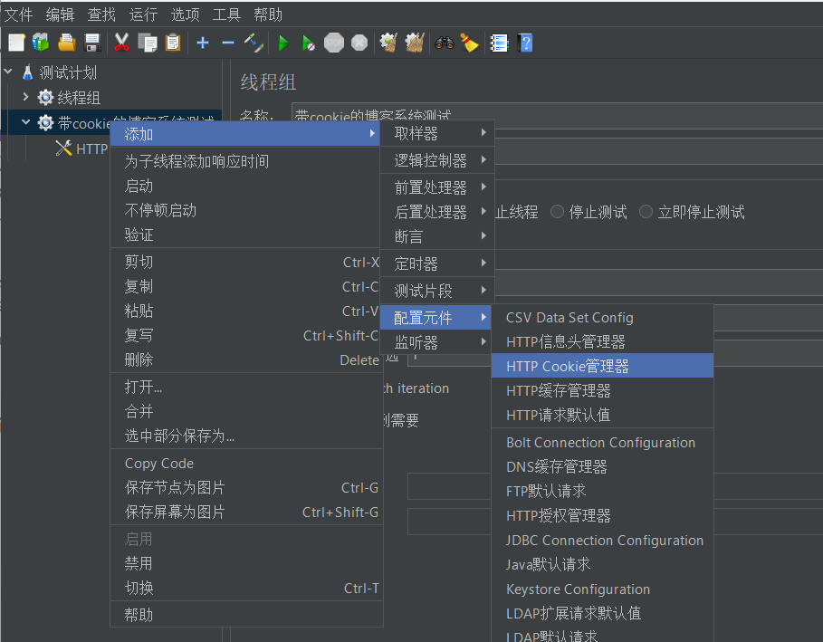Image resolution: width=823 pixels, height=642 pixels.
Task: Click the blue minus Collapse All icon
Action: pyautogui.click(x=228, y=43)
